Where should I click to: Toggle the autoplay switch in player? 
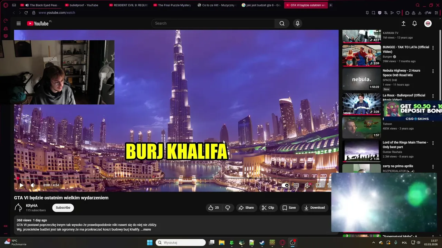coord(285,185)
